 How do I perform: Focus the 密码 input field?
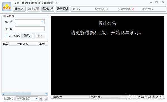tap(30, 29)
